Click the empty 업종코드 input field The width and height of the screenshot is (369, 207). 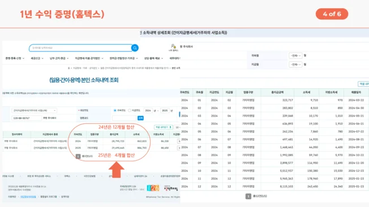tap(124, 118)
